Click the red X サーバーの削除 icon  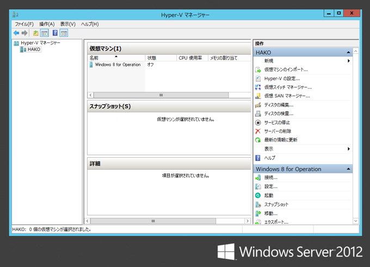pyautogui.click(x=258, y=131)
